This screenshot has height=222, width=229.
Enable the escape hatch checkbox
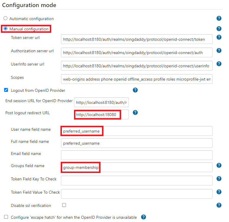tap(6, 217)
